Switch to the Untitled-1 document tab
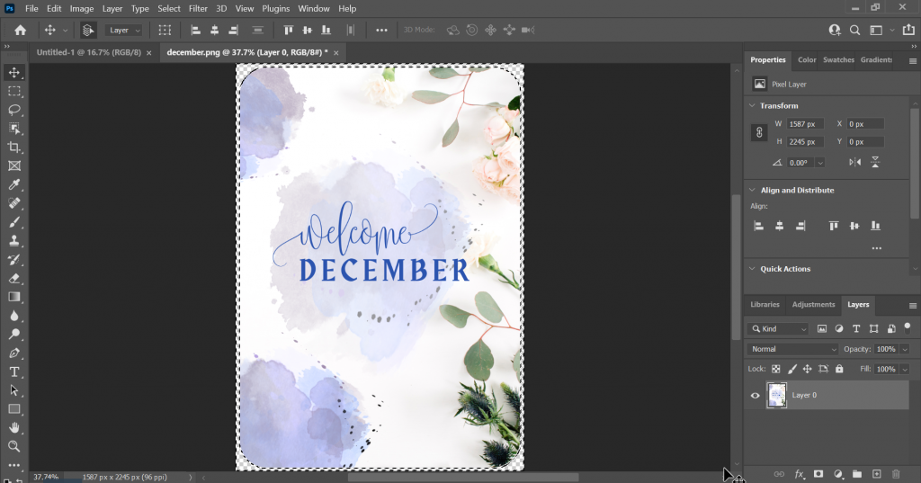This screenshot has height=483, width=921. click(89, 52)
